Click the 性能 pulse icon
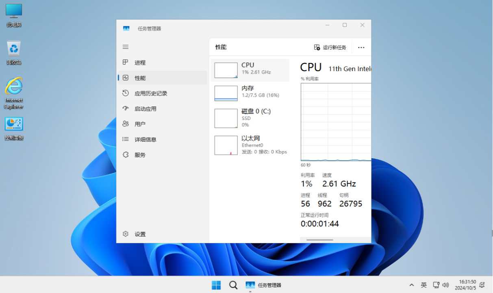 tap(126, 78)
